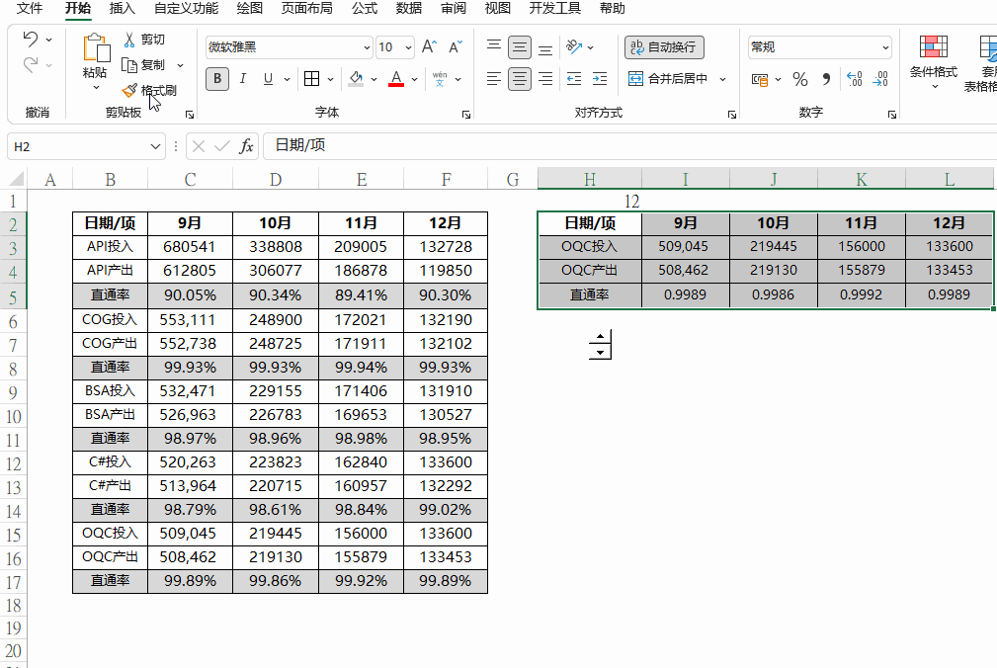Apply the red font color swatch
Viewport: 997px width, 668px height.
[396, 79]
